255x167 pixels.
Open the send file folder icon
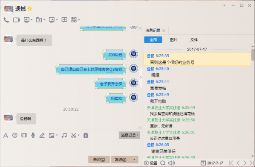[x=39, y=20]
